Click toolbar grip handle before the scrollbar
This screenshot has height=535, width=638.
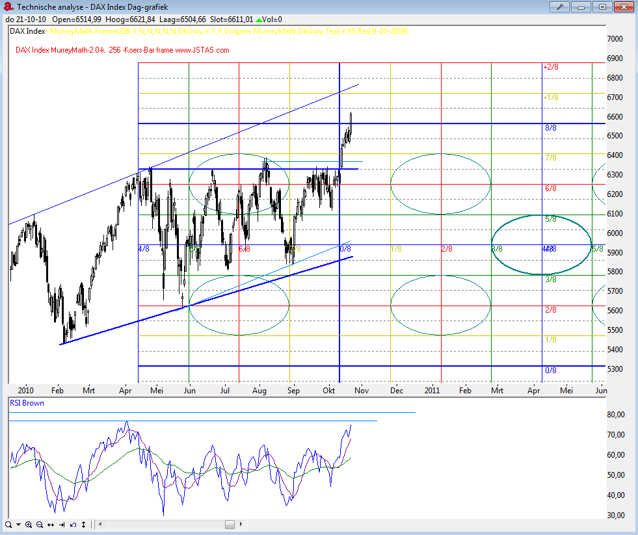coord(93,525)
